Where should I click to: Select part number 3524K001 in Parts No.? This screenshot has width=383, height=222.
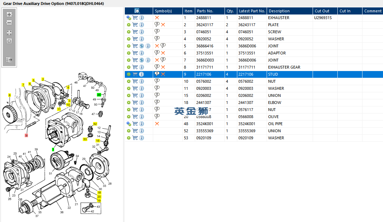204,124
